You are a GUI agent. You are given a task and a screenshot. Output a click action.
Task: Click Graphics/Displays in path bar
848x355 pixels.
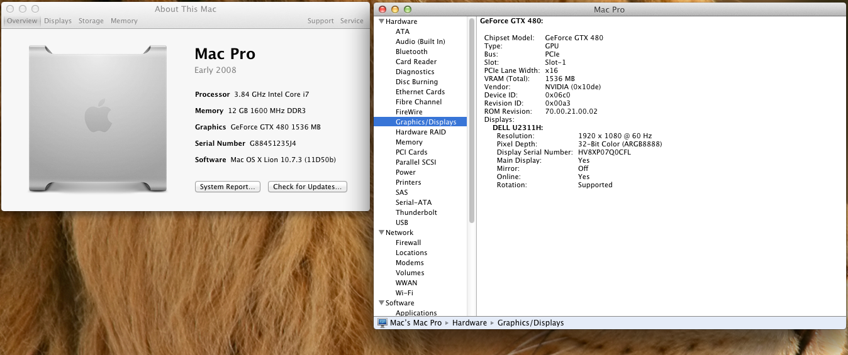(x=530, y=322)
